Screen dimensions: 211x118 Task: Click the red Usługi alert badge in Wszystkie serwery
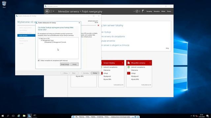pyautogui.click(x=129, y=73)
